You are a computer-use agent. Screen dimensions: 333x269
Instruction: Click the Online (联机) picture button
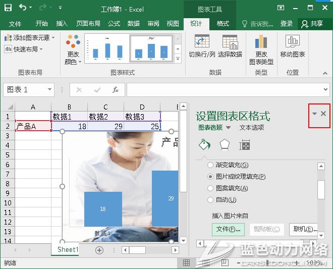coord(303,229)
